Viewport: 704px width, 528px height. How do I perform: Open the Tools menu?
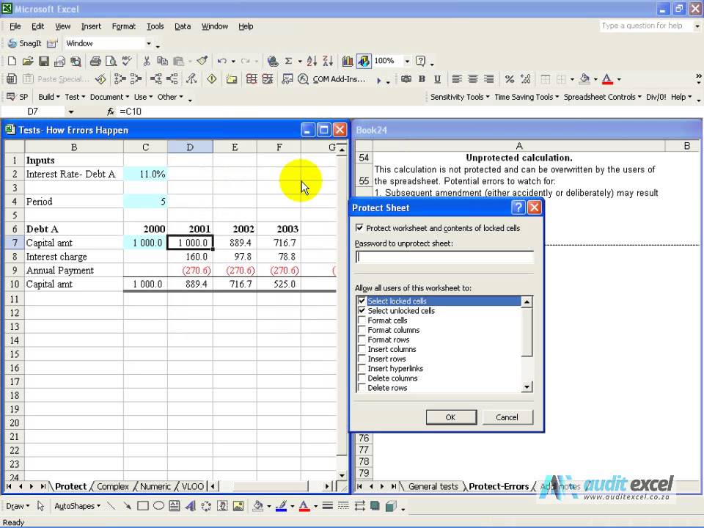[155, 26]
